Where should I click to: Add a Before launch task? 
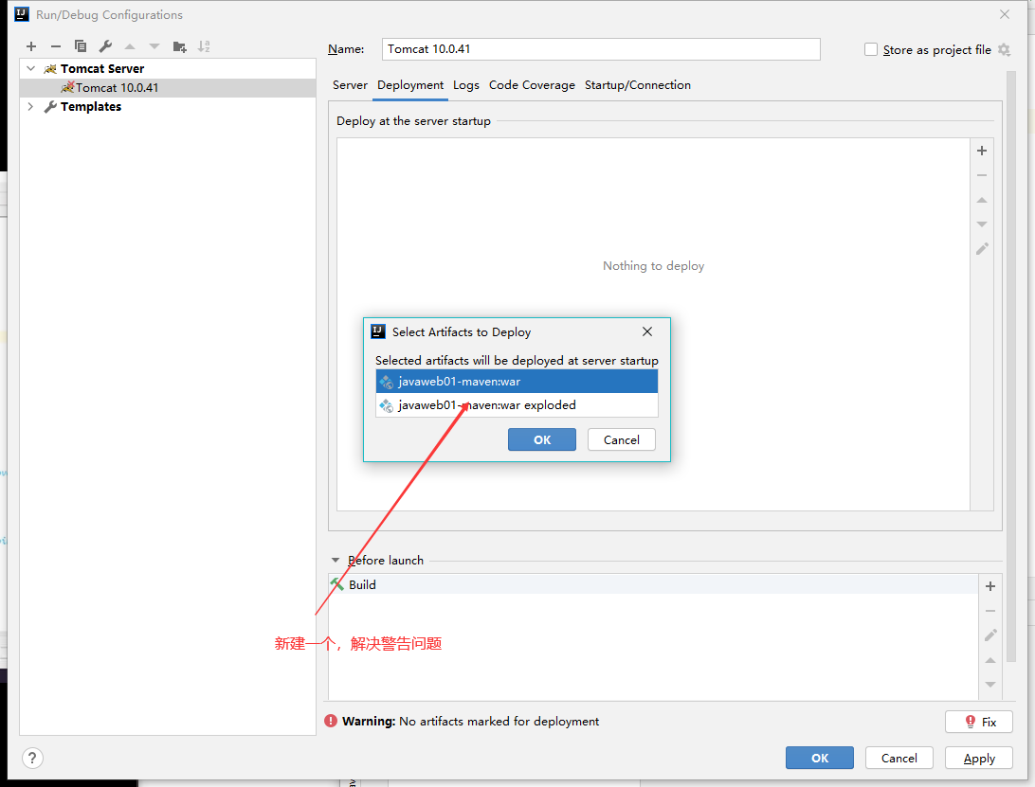pyautogui.click(x=990, y=586)
